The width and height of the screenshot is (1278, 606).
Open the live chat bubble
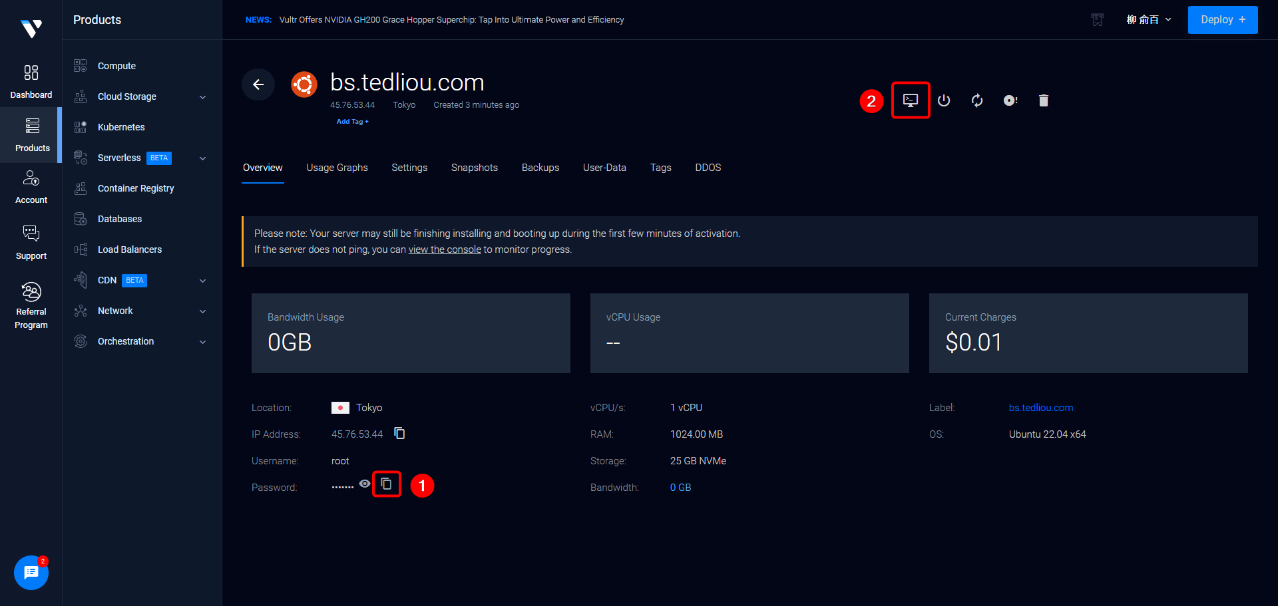click(31, 572)
